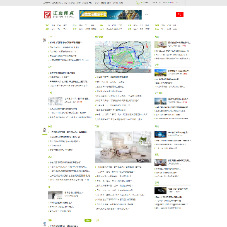Click the green cart icon in top bar

137,3
